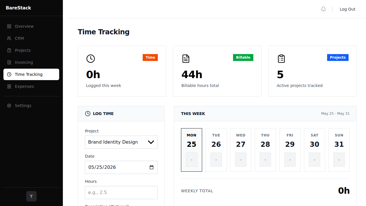
Task: Click the Expenses receipt icon in sidebar
Action: 9,86
